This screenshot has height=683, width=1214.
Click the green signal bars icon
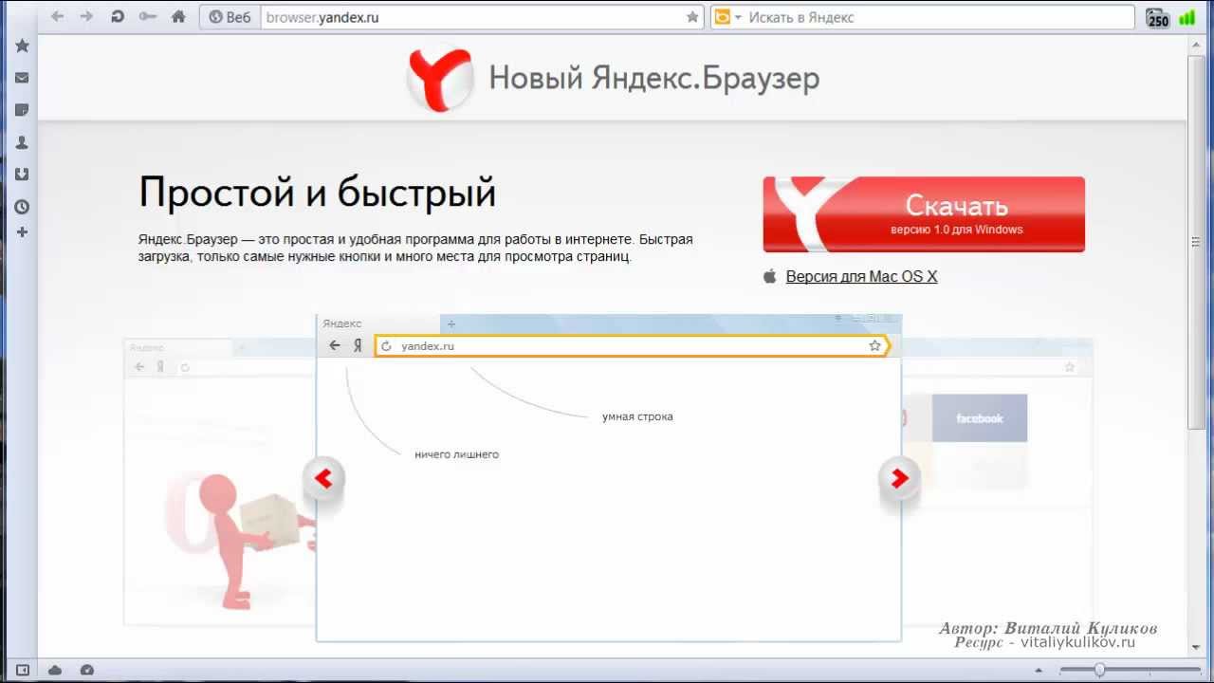pyautogui.click(x=1186, y=17)
